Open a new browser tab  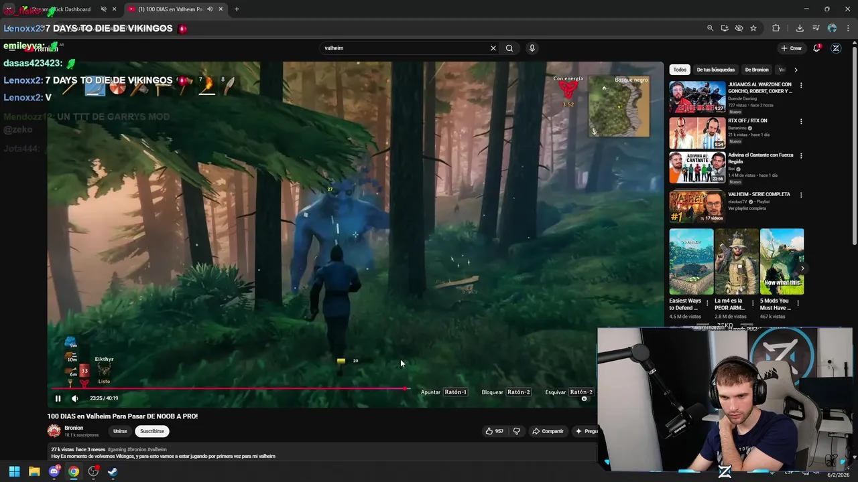pyautogui.click(x=237, y=9)
